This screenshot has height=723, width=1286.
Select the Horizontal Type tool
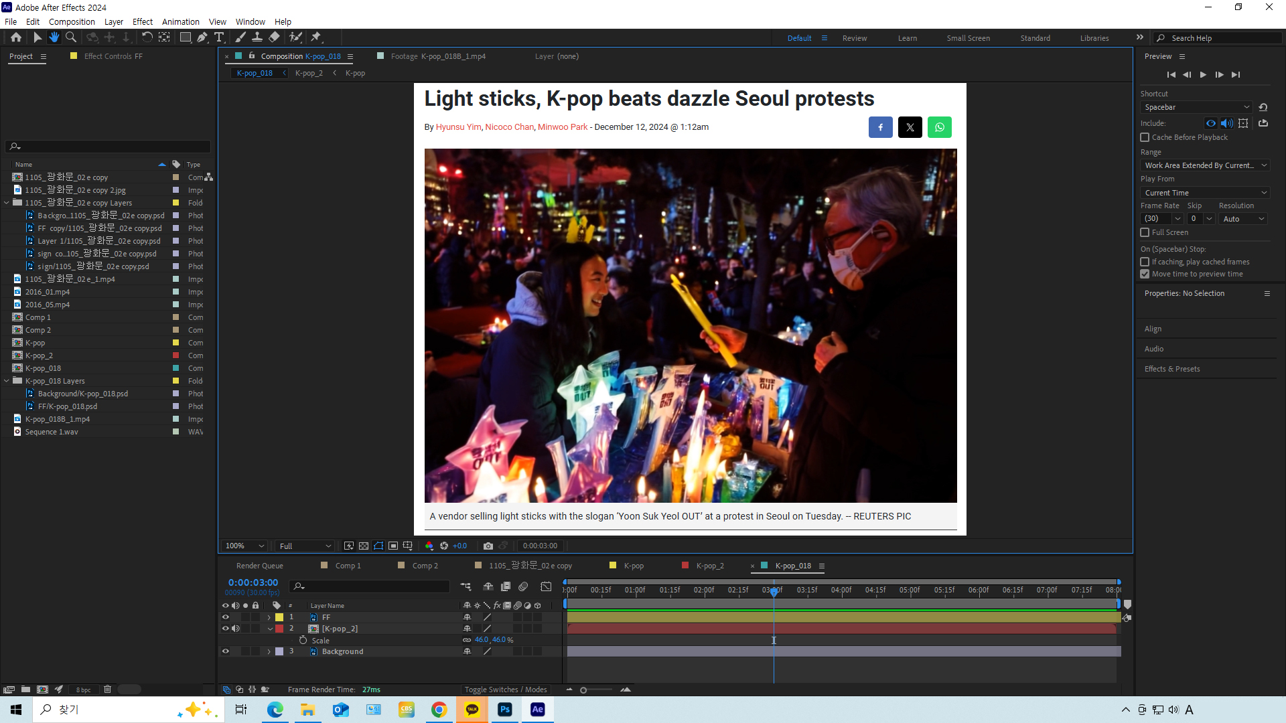pos(219,37)
